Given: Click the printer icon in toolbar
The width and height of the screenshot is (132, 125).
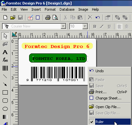Looking at the screenshot, I should coord(48,17).
